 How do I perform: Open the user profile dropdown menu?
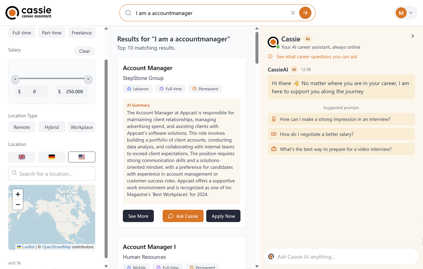point(404,13)
